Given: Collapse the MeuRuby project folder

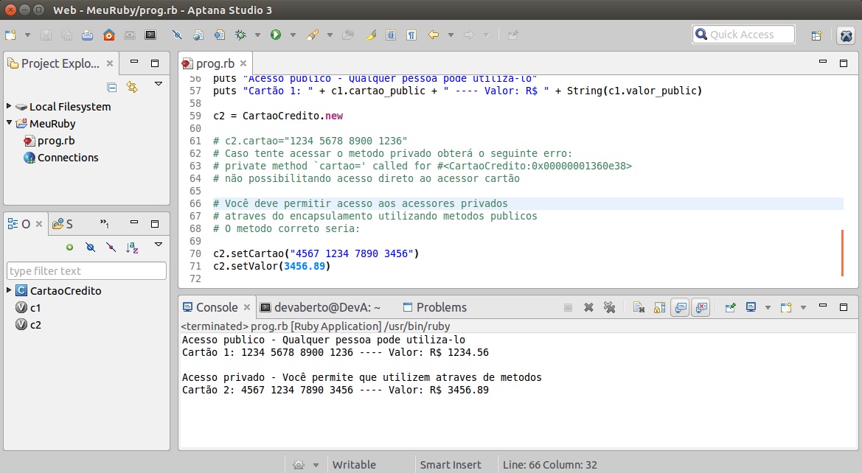Looking at the screenshot, I should tap(10, 124).
